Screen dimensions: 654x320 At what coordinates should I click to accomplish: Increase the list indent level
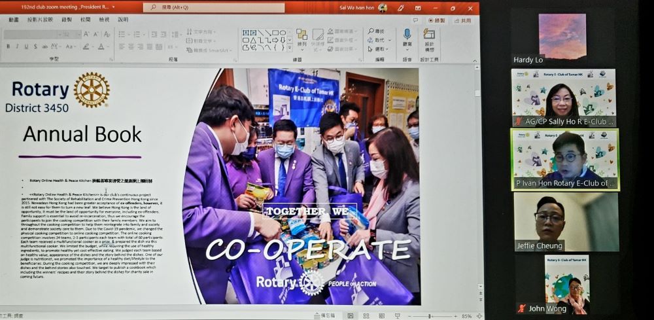click(164, 34)
